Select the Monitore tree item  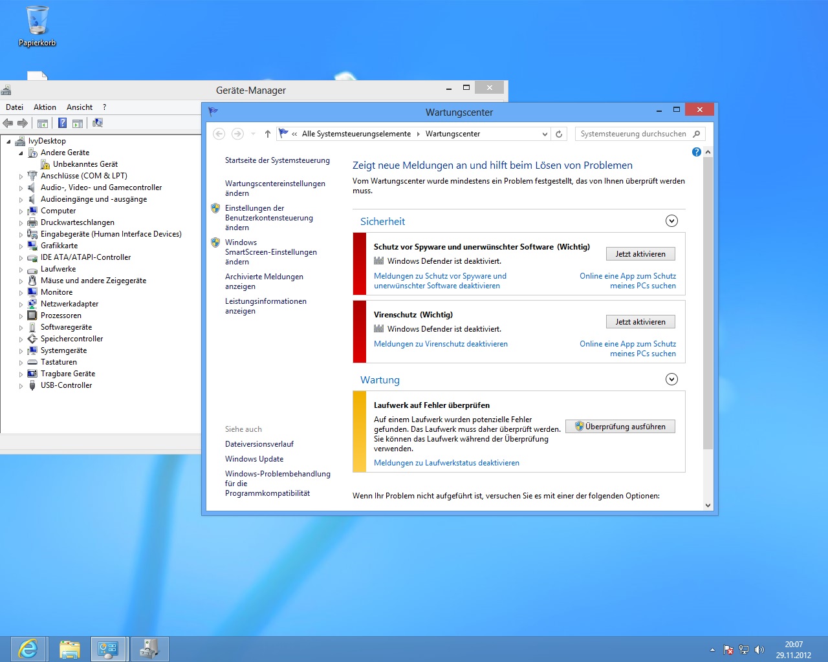(x=56, y=292)
